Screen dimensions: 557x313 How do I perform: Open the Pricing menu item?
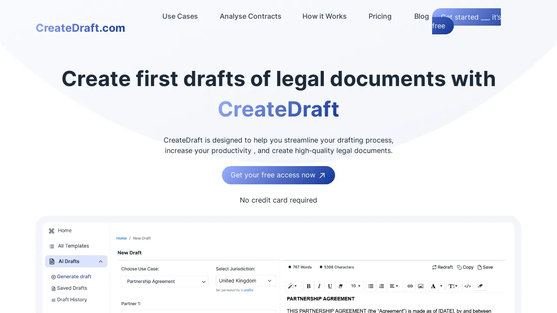point(380,16)
